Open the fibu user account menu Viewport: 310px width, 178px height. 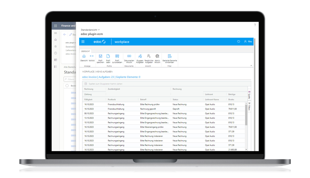[x=248, y=42]
